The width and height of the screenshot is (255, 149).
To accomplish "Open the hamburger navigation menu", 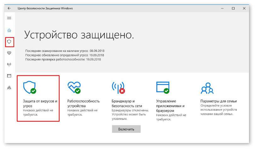I will [9, 18].
